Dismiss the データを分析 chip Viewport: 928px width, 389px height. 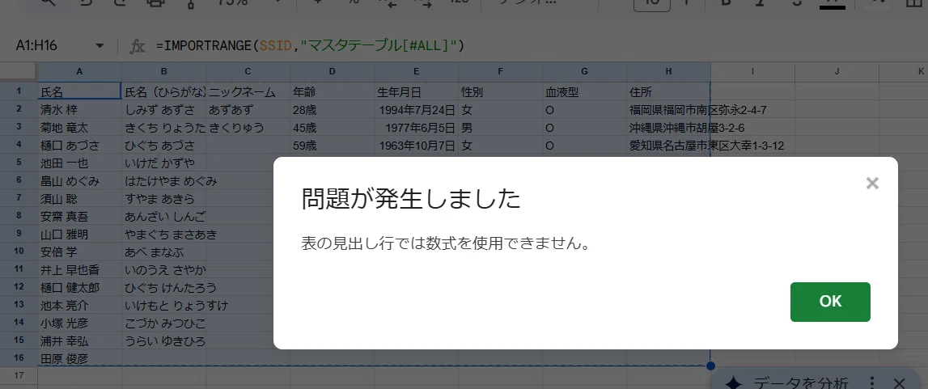(x=899, y=383)
